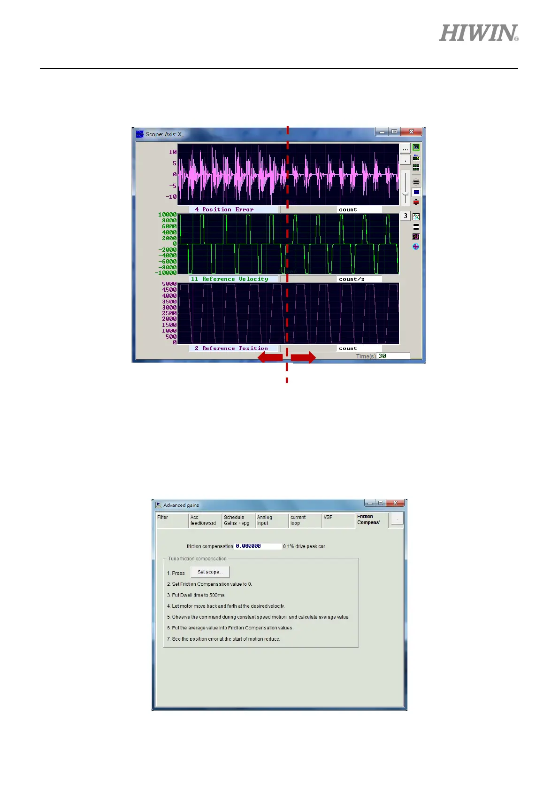
Task: Click the purple circular crosshair icon
Action: pos(416,247)
